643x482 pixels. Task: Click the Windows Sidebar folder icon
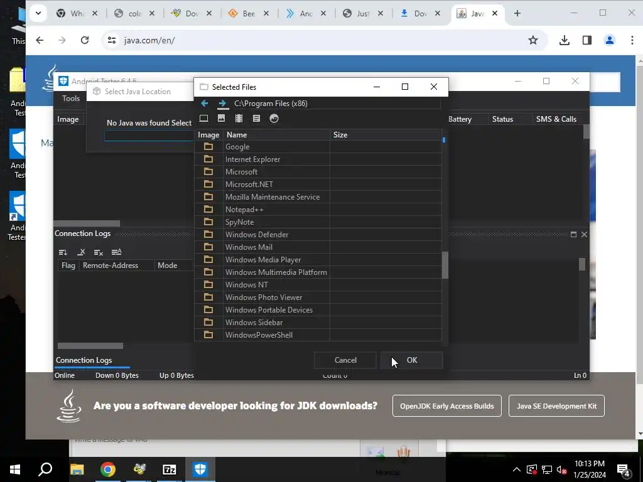coord(208,322)
